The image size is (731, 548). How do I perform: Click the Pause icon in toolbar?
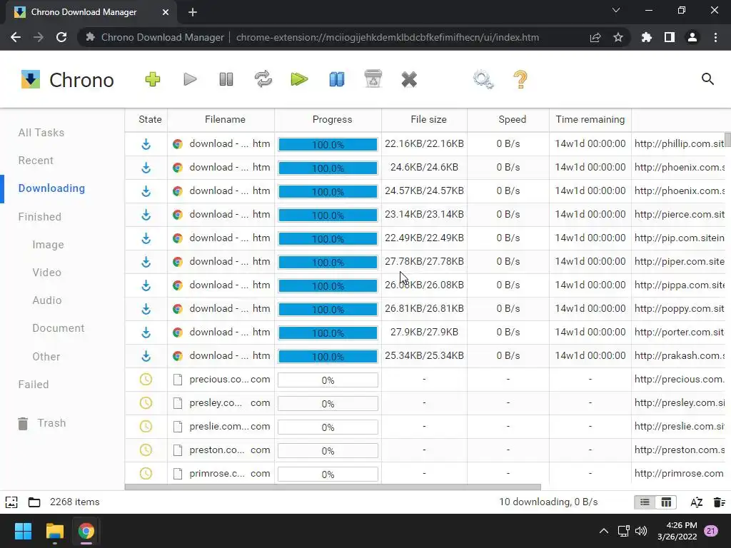point(226,79)
